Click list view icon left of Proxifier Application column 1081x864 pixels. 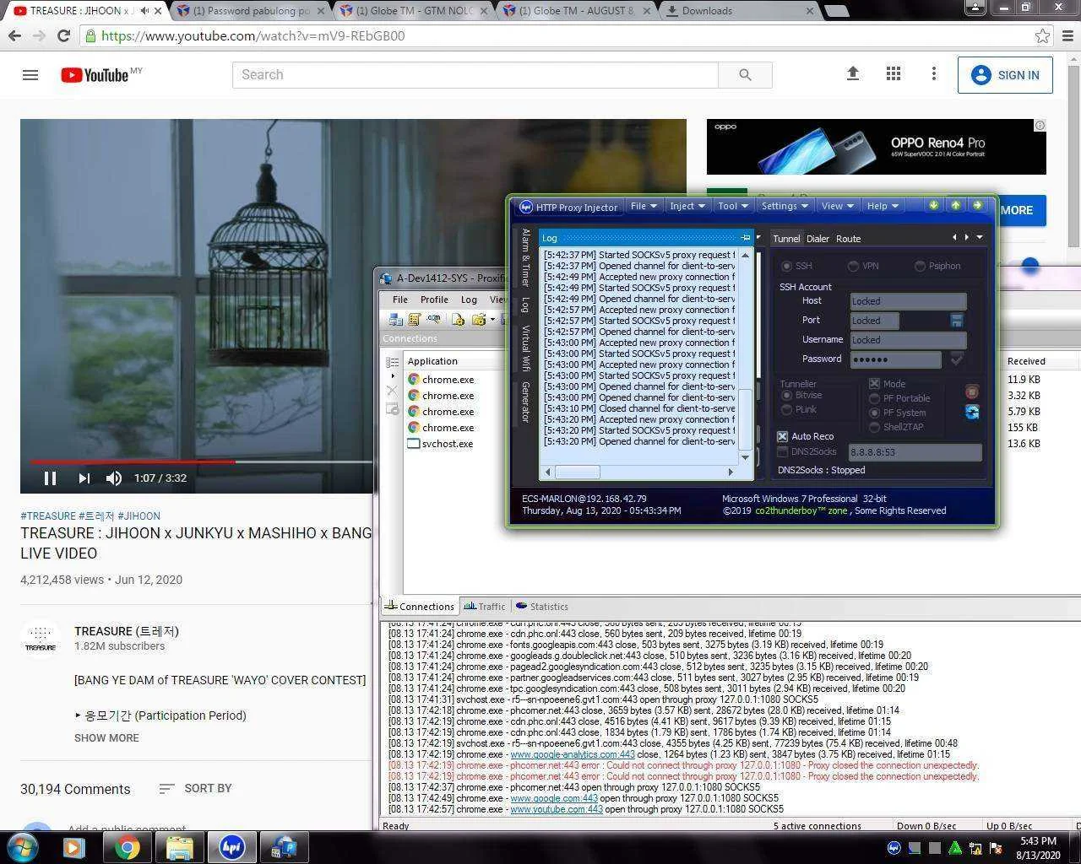(393, 362)
